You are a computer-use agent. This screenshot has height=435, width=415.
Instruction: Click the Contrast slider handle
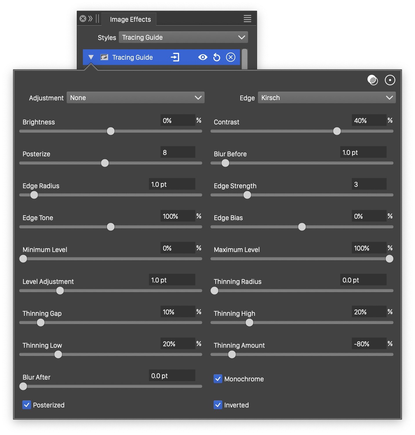click(337, 131)
